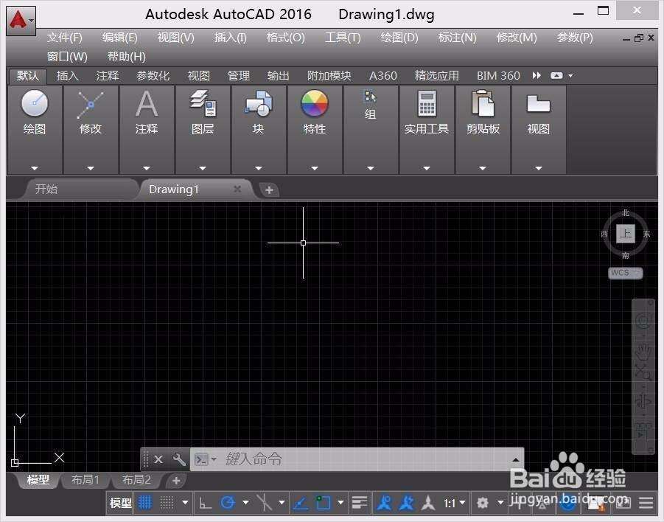Open the 实用工具 utilities calculator icon
Viewport: 664px width, 522px height.
[427, 103]
